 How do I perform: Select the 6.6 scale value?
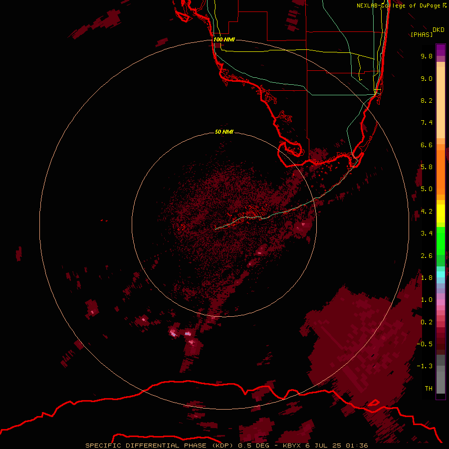point(427,145)
